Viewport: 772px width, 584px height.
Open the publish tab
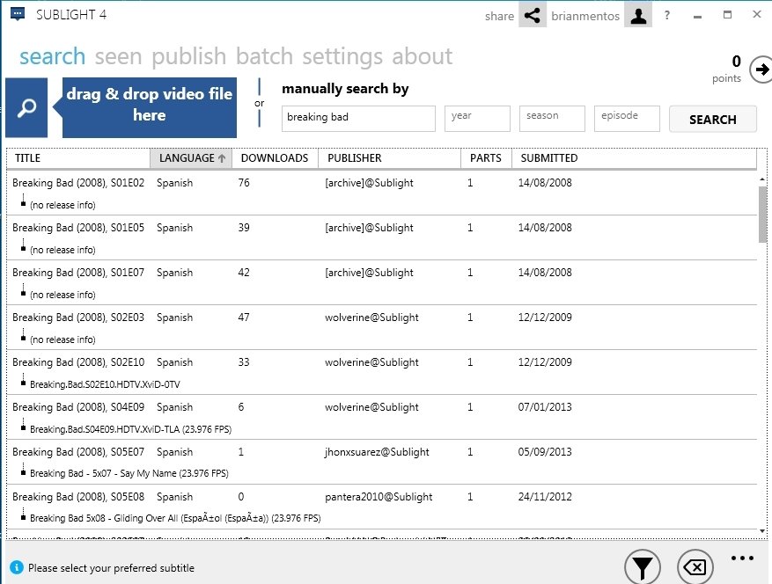[x=188, y=56]
